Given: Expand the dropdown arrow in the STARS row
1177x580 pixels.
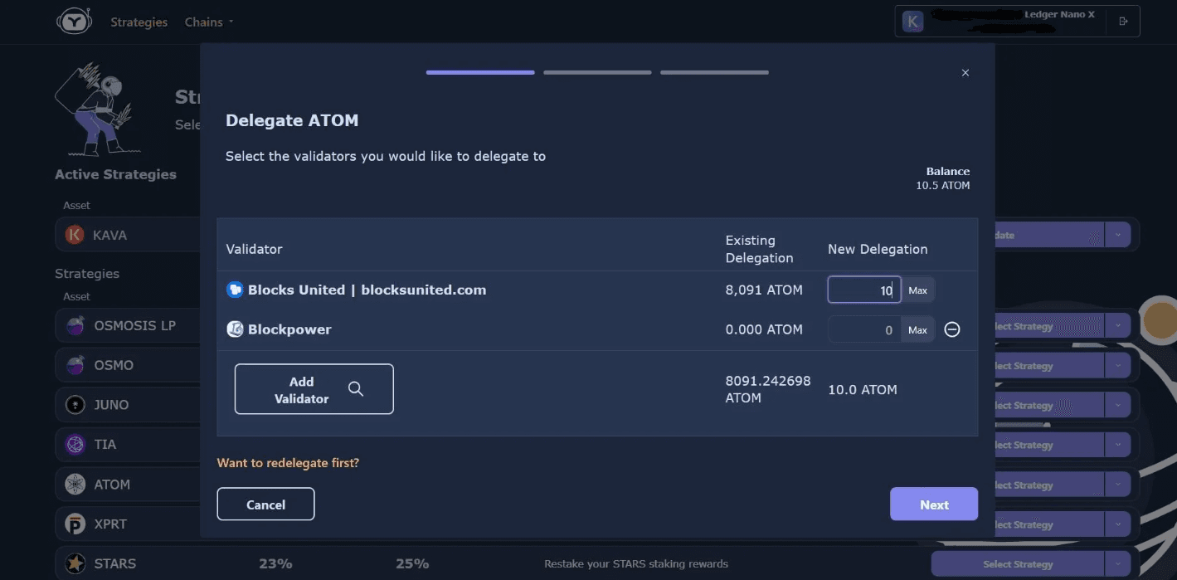Looking at the screenshot, I should pyautogui.click(x=1118, y=564).
